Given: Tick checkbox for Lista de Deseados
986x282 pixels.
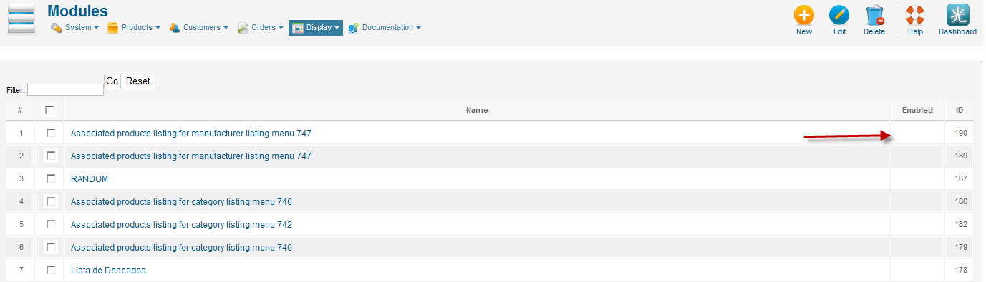Looking at the screenshot, I should 51,270.
